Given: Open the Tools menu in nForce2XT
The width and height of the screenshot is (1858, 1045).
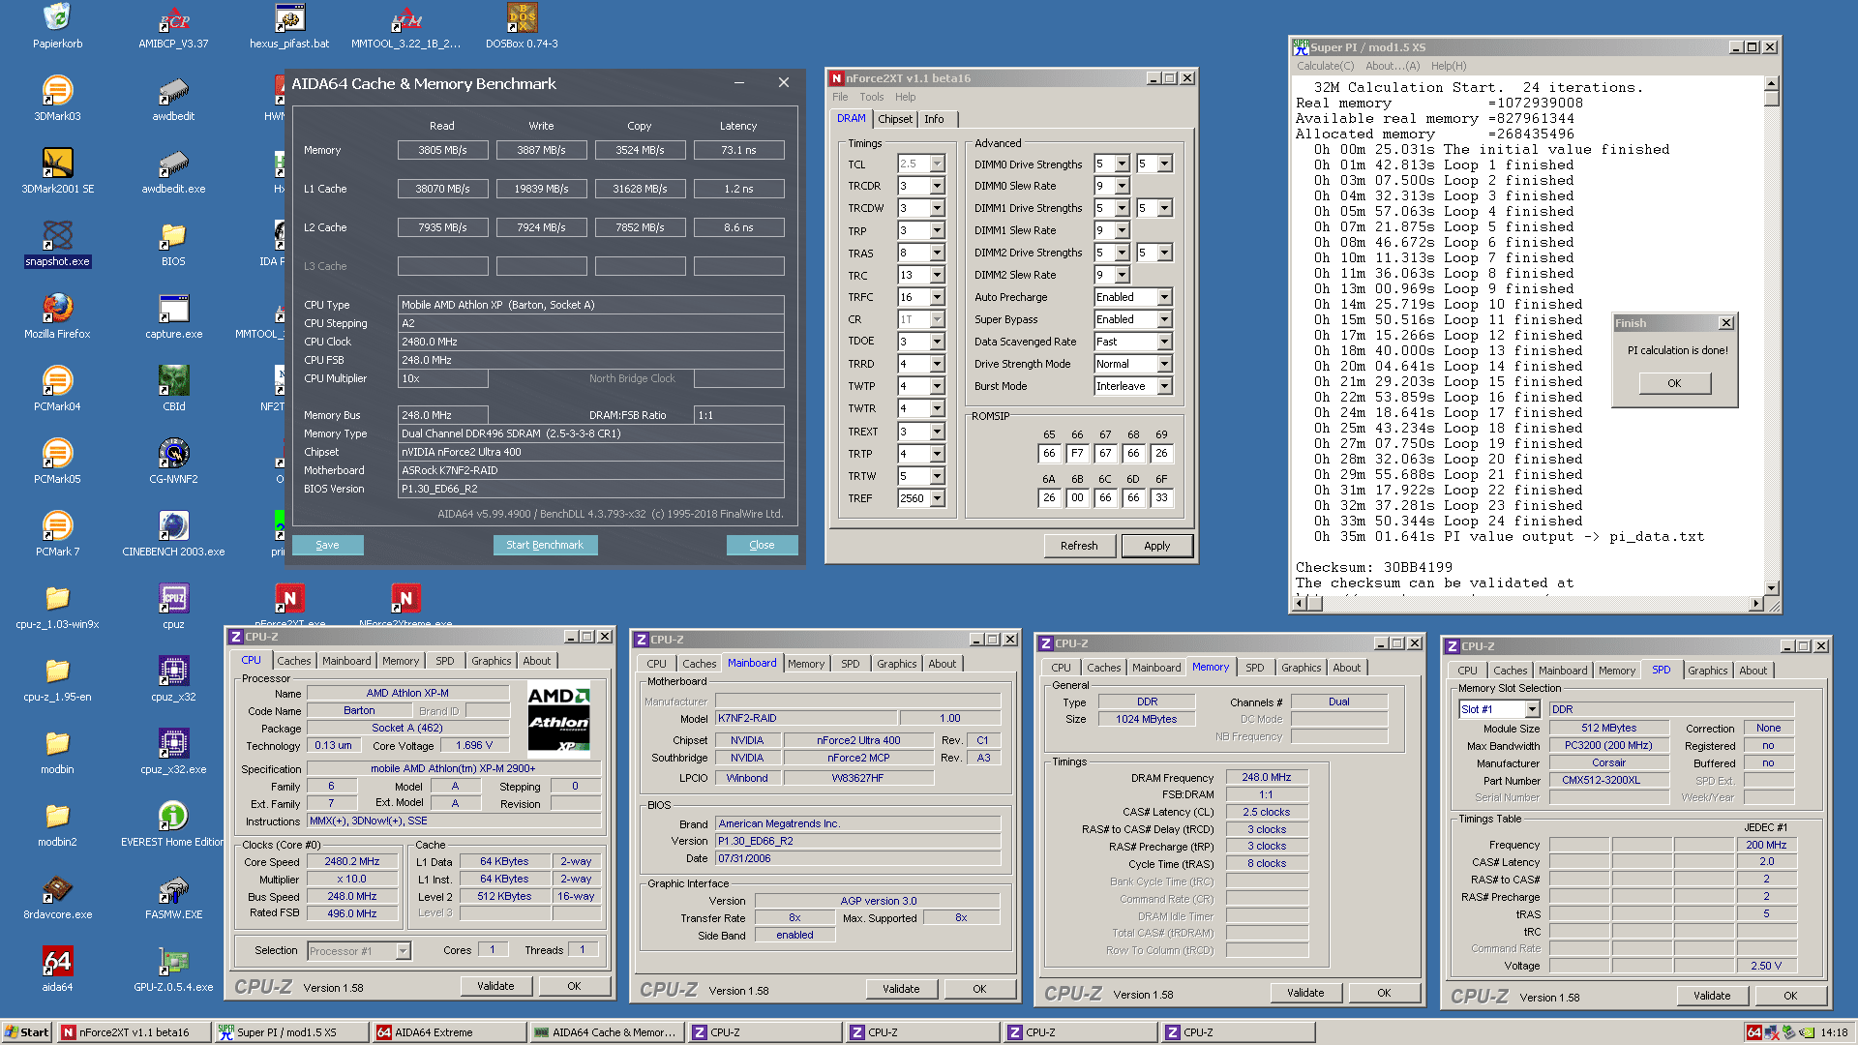Looking at the screenshot, I should (x=871, y=97).
